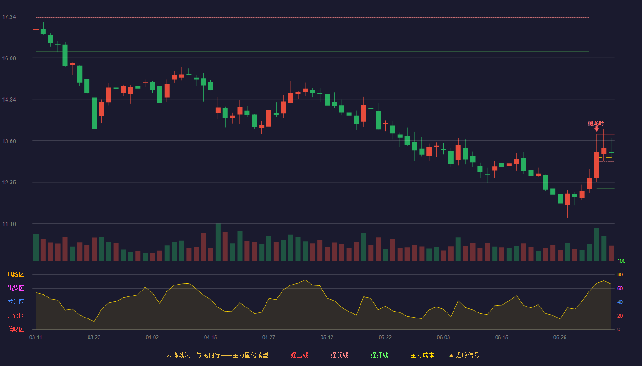
Task: Click the 建仓区 zone label
Action: [x=16, y=316]
